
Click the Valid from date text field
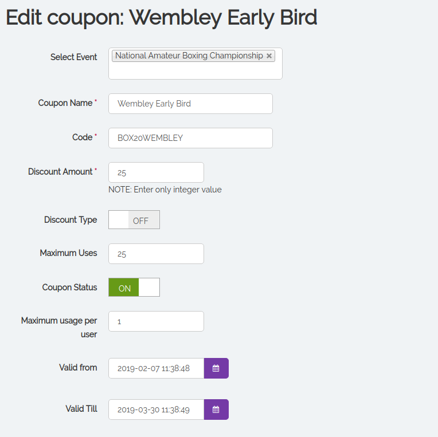[156, 368]
